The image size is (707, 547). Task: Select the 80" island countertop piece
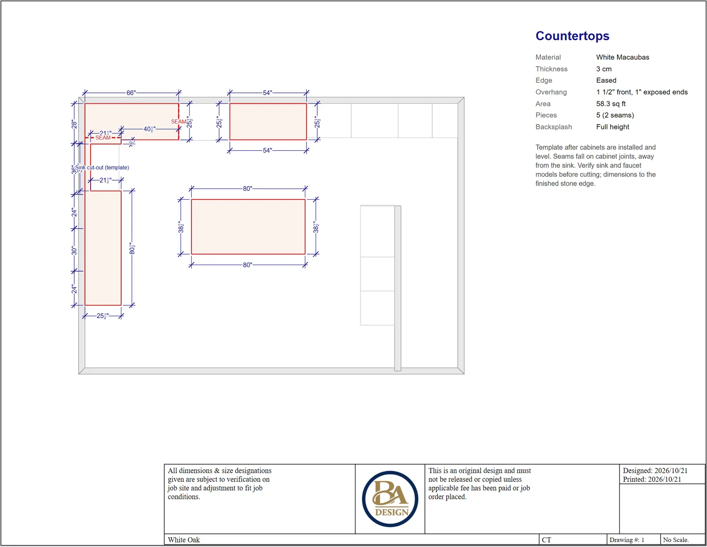click(248, 227)
